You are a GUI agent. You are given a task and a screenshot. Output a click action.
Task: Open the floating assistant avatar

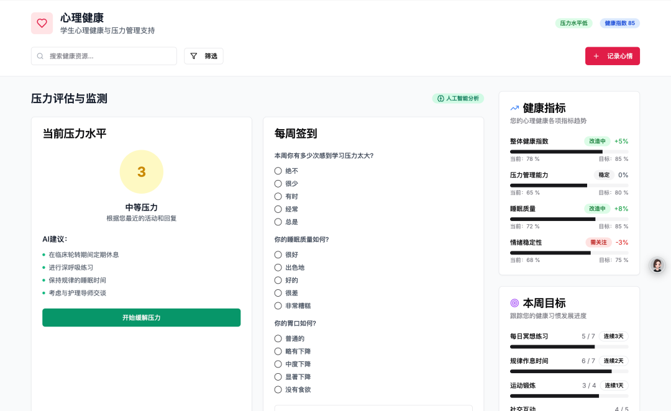pyautogui.click(x=657, y=265)
